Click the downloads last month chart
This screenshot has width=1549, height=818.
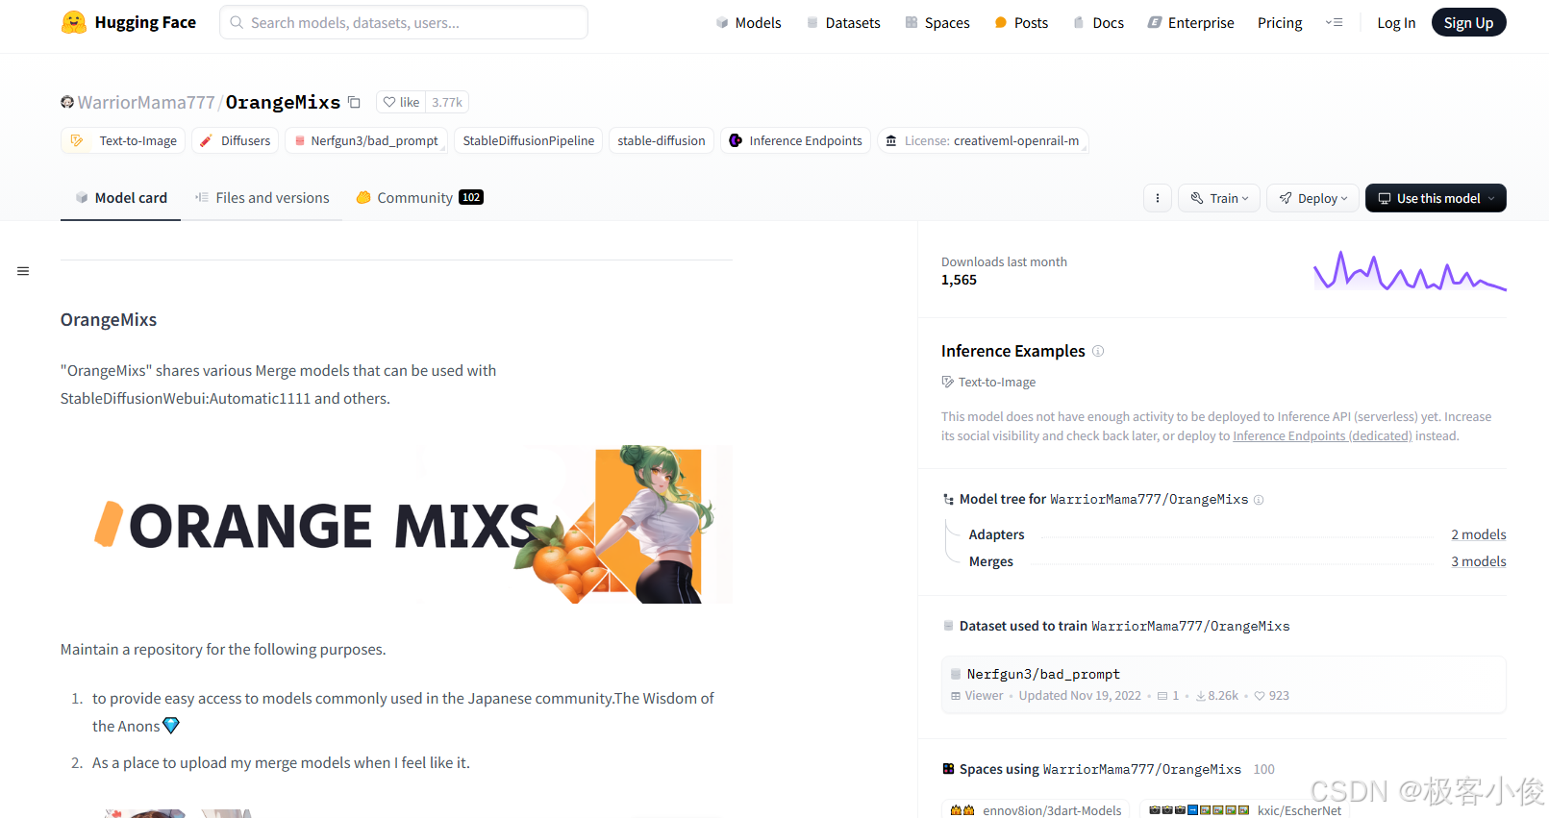(1410, 271)
